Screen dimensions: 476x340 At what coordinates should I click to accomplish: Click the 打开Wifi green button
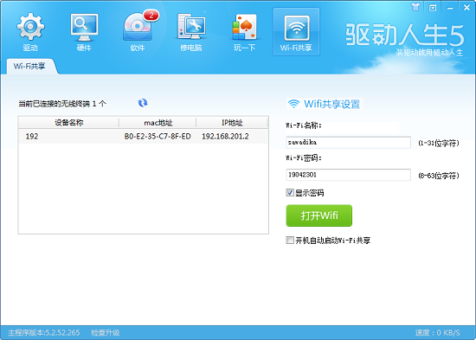(x=319, y=215)
